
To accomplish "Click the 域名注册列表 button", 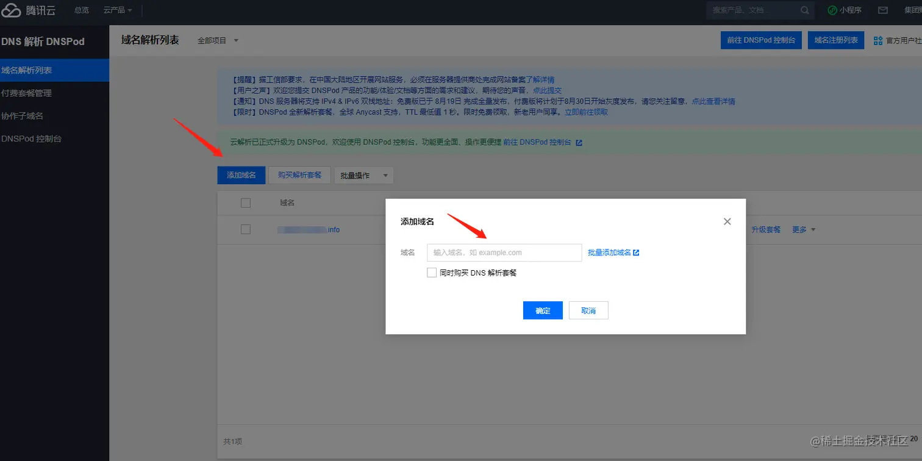I will click(836, 40).
